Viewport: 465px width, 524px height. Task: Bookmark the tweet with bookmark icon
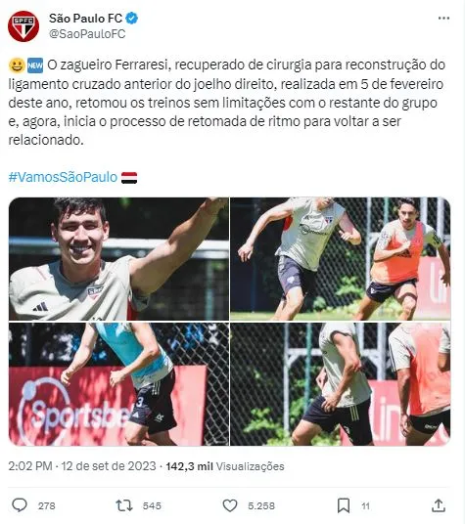(x=344, y=505)
